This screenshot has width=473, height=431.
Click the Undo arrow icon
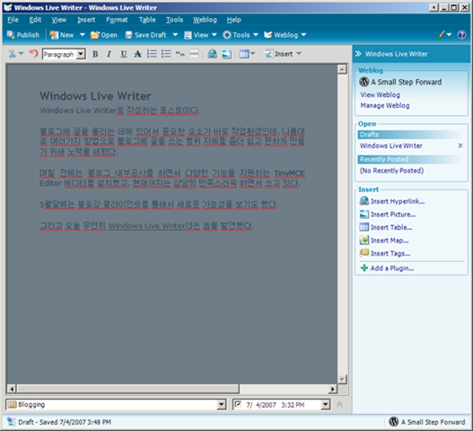(x=33, y=54)
